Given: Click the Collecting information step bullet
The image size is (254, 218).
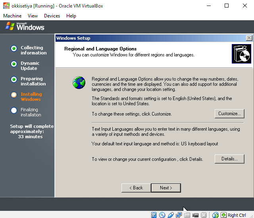Looking at the screenshot, I should (14, 48).
